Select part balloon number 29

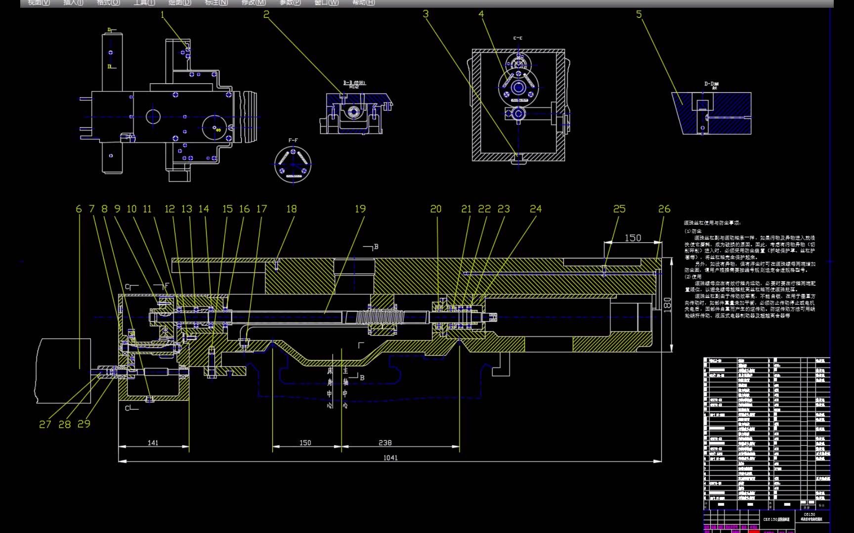coord(84,424)
